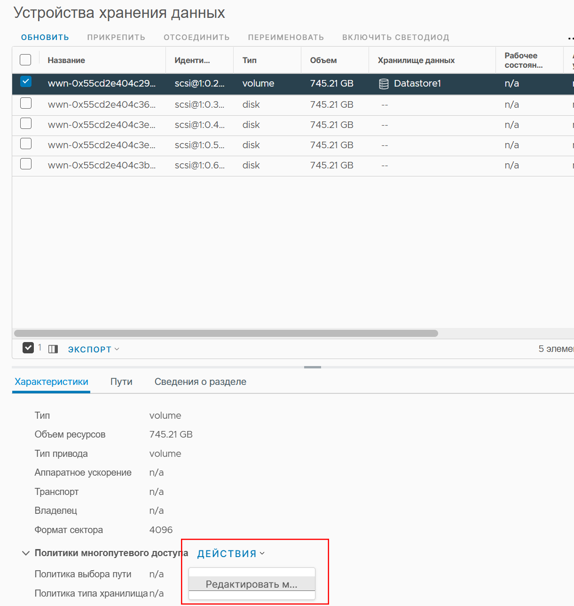Click the Обновить button
This screenshot has width=574, height=606.
pyautogui.click(x=45, y=37)
